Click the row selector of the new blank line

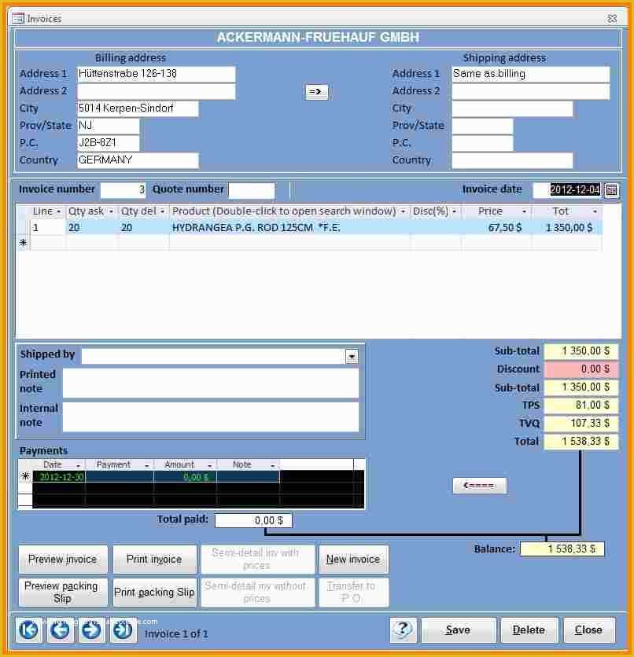pos(24,243)
